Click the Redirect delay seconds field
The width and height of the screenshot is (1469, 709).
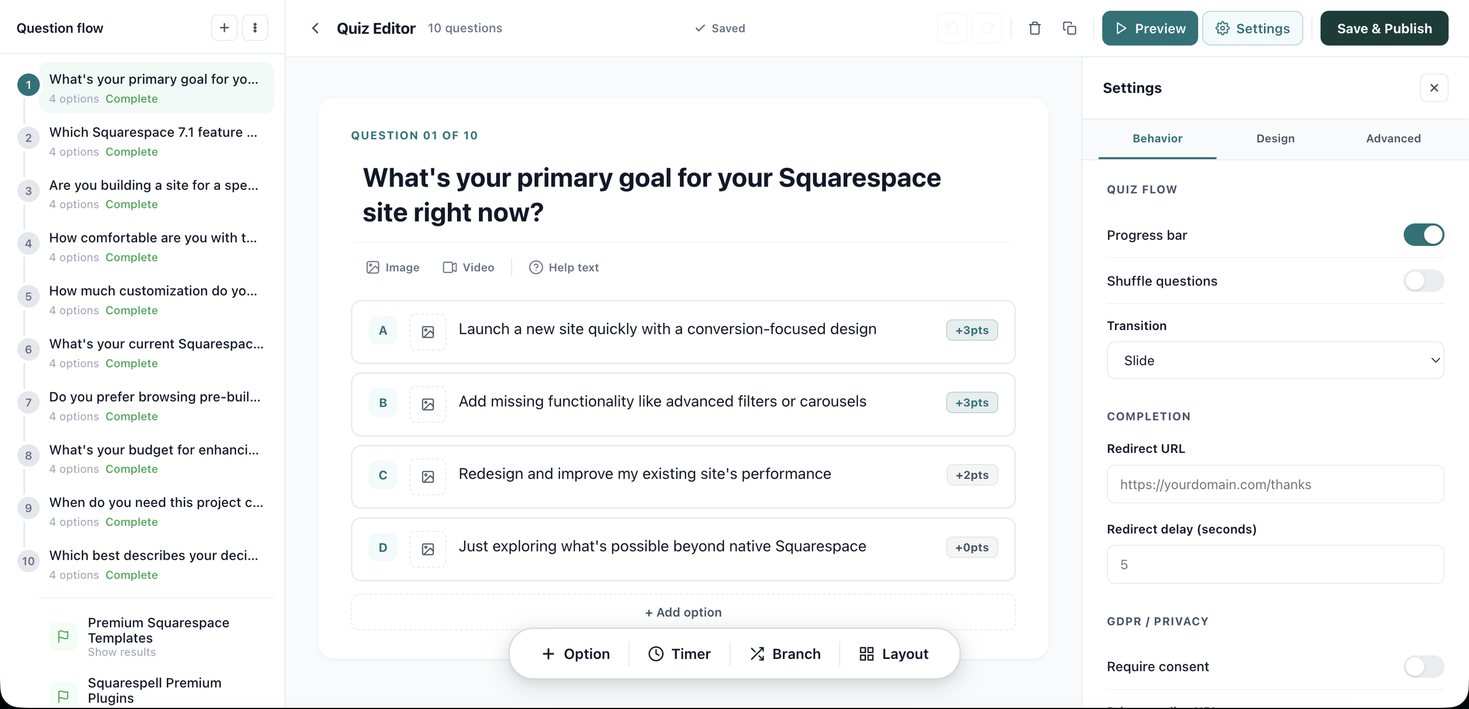(1275, 564)
